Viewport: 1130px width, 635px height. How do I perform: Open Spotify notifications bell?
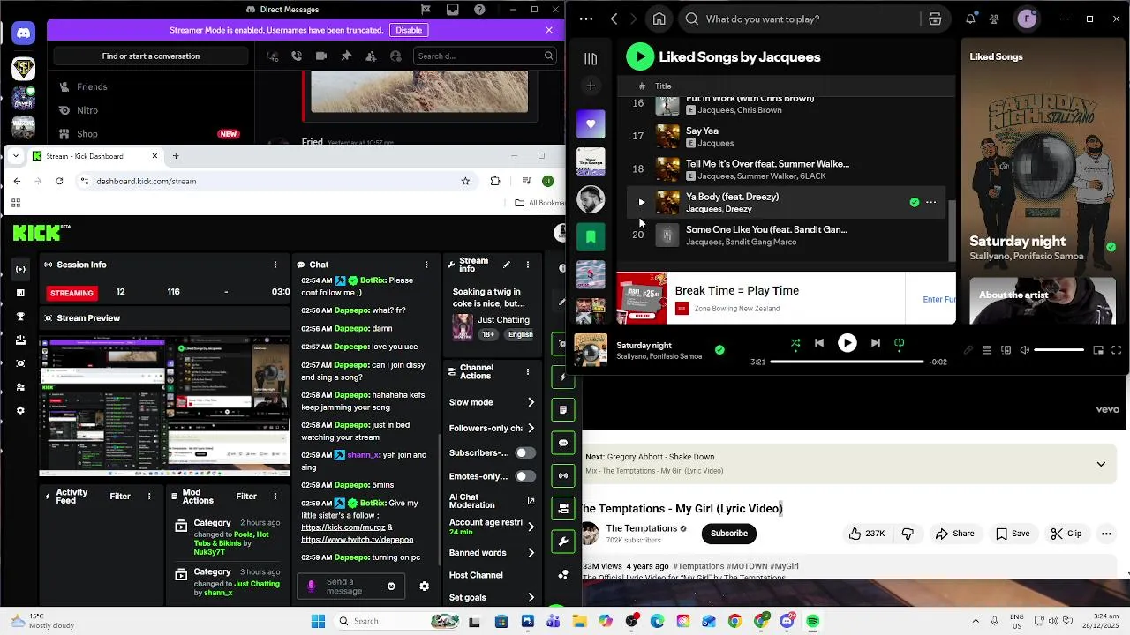[x=970, y=19]
